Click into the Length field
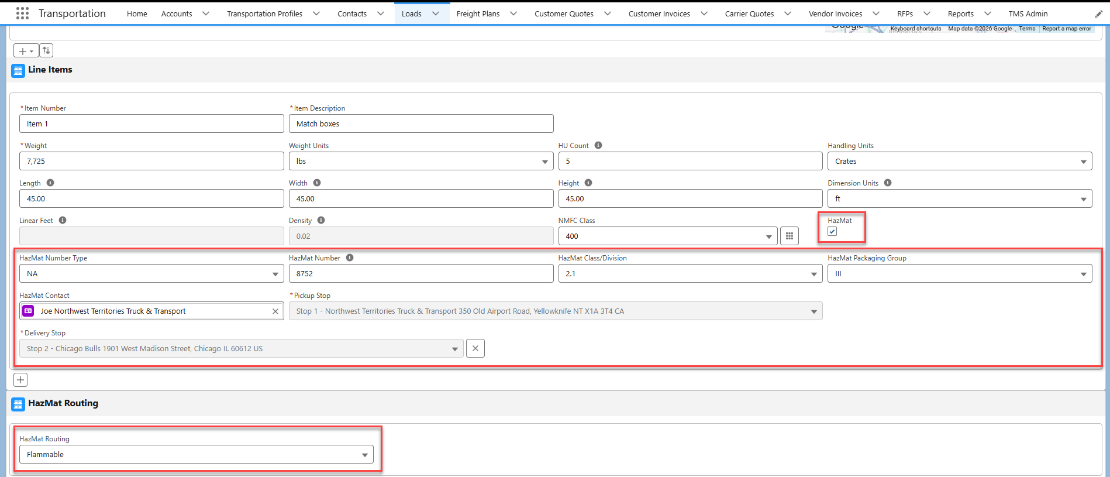This screenshot has height=477, width=1110. [151, 198]
